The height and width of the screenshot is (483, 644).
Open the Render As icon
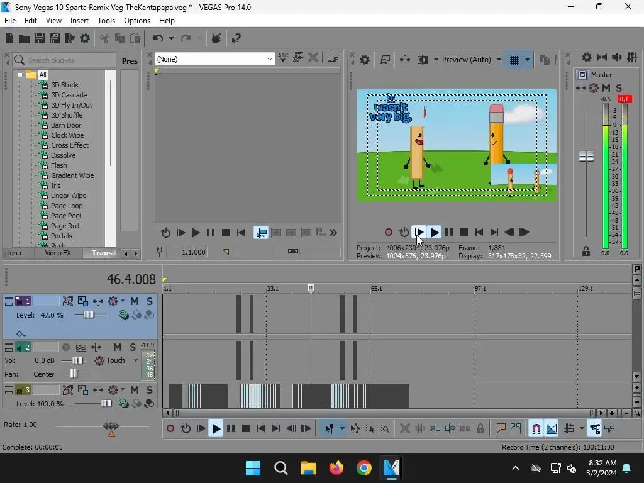pyautogui.click(x=69, y=38)
